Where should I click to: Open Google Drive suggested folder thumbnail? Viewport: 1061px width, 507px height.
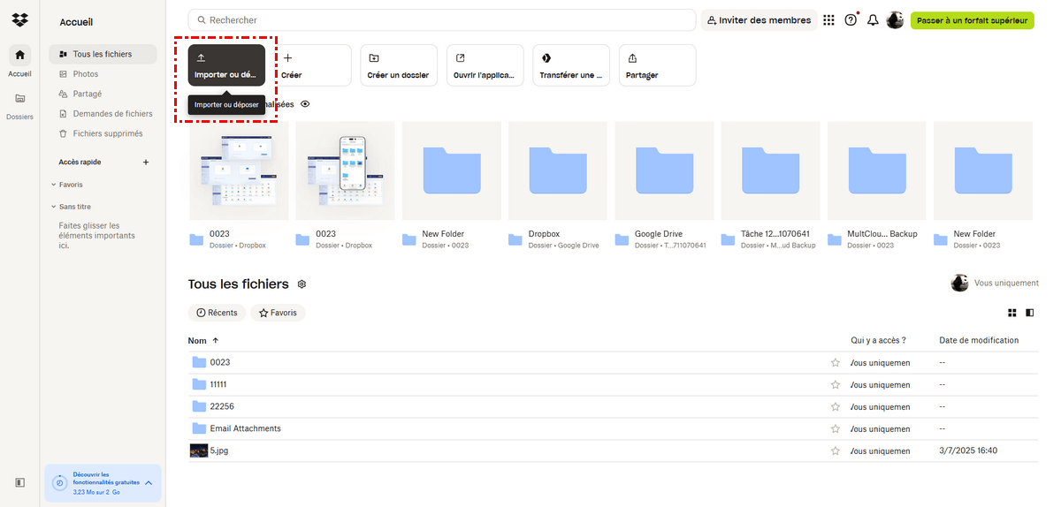tap(664, 170)
